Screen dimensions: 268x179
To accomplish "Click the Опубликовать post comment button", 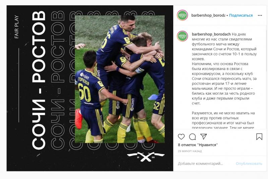I will pyautogui.click(x=249, y=164).
